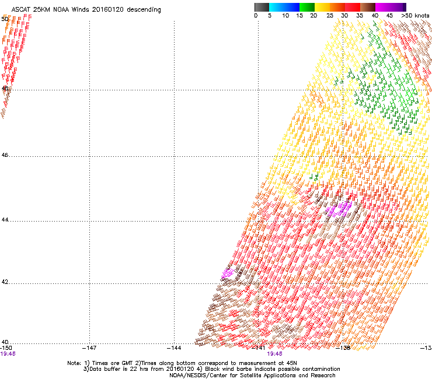The width and height of the screenshot is (432, 379).
Task: Click the latitude label '42'
Action: (x=5, y=282)
